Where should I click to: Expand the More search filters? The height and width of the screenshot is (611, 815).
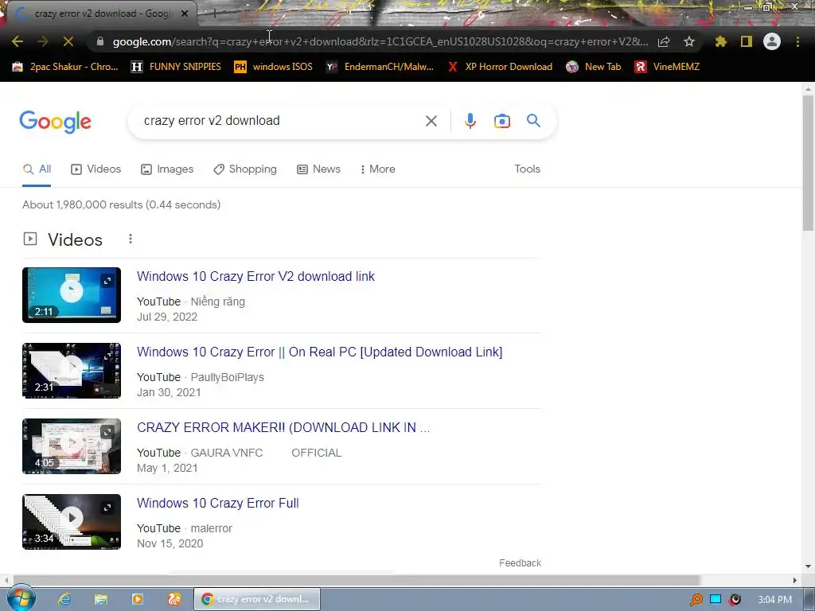(x=378, y=169)
